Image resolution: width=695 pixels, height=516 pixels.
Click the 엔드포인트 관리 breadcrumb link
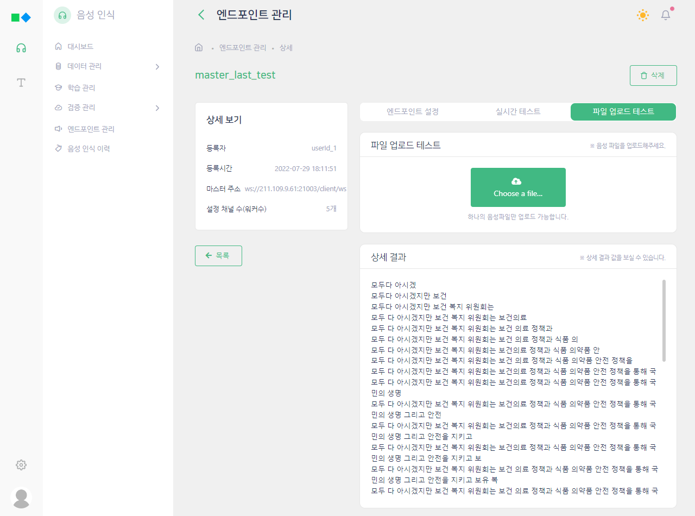pos(243,48)
